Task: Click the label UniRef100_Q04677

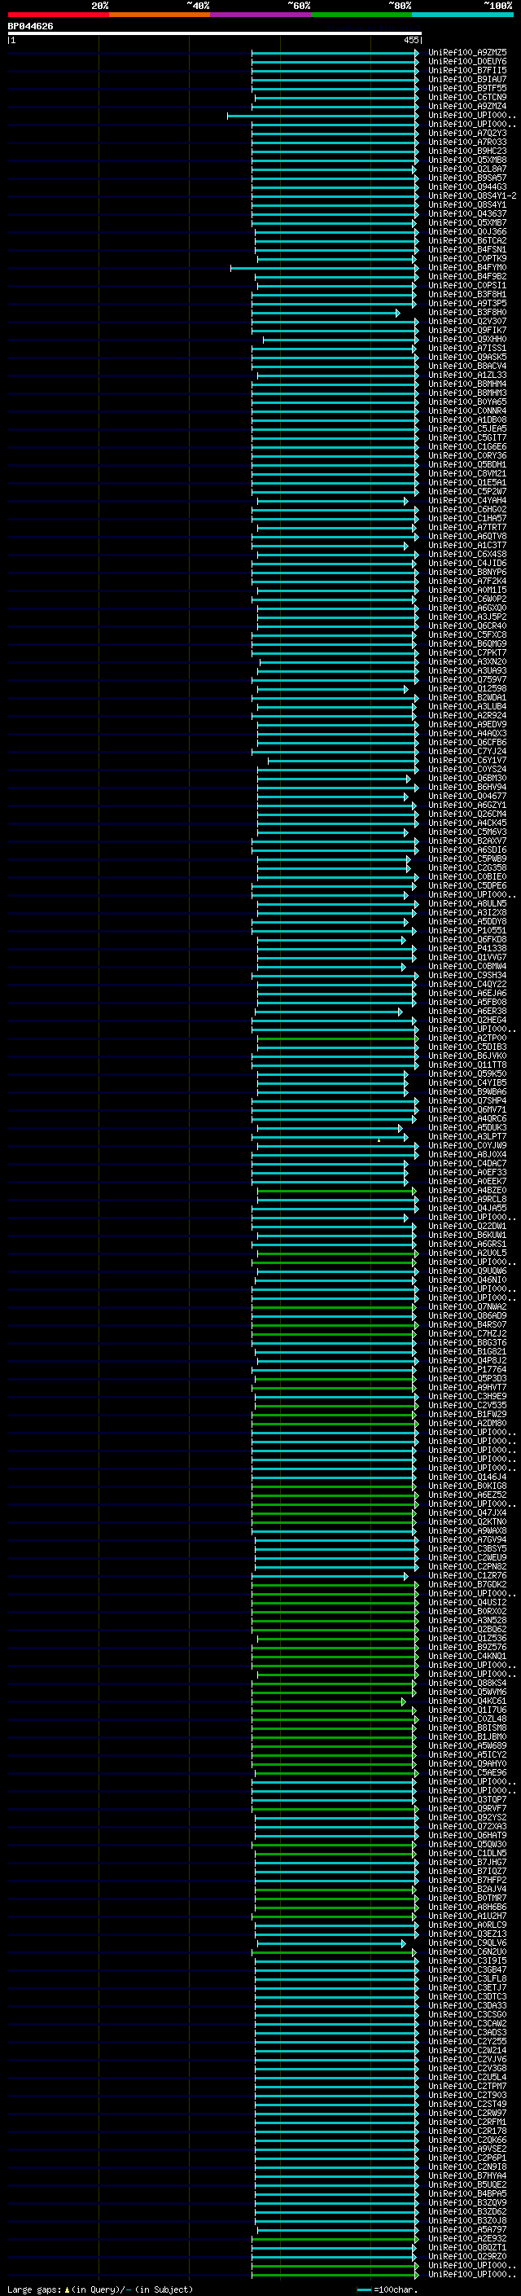Action: 467,796
